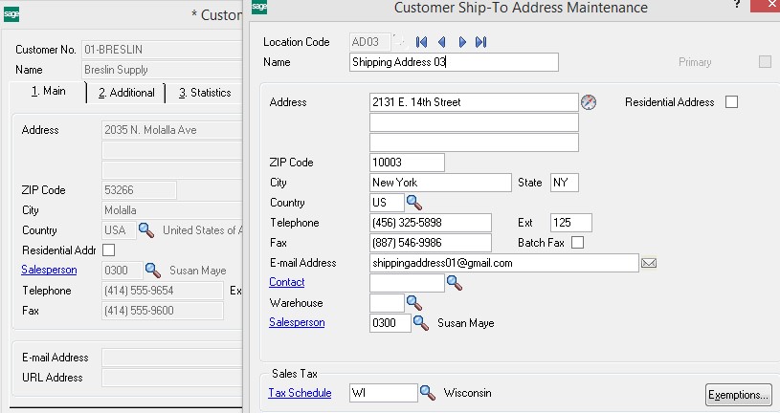Open Country lookup magnifier in Ship-To window

click(x=414, y=203)
